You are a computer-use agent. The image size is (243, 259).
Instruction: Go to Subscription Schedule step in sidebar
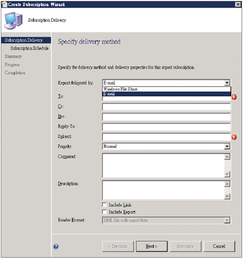[x=30, y=48]
